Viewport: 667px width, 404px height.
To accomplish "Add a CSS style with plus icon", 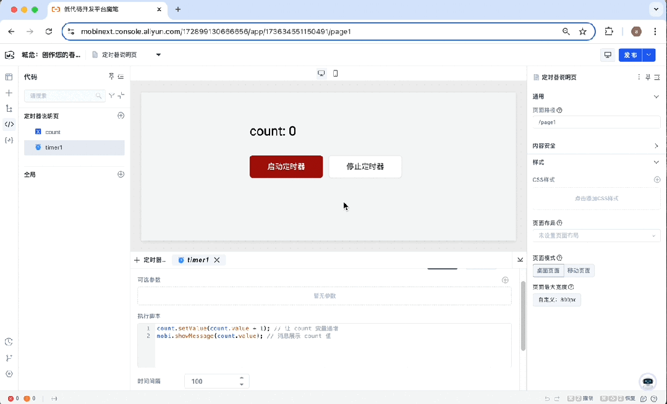I will 656,180.
